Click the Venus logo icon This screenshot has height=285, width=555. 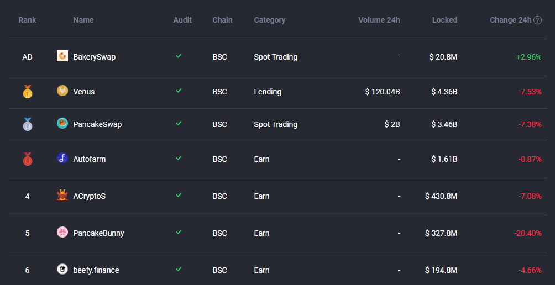tap(62, 91)
